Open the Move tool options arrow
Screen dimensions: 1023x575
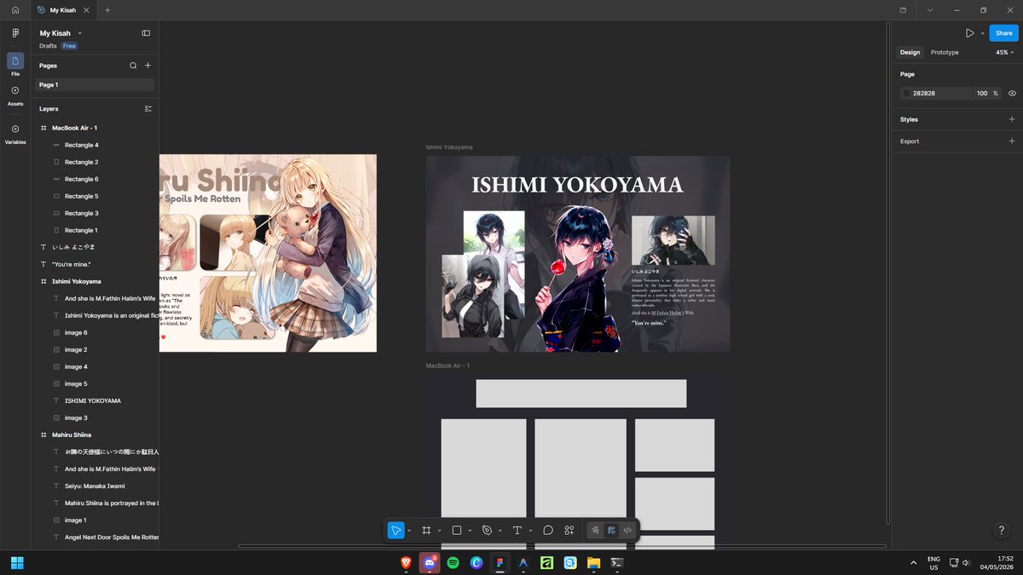[409, 531]
